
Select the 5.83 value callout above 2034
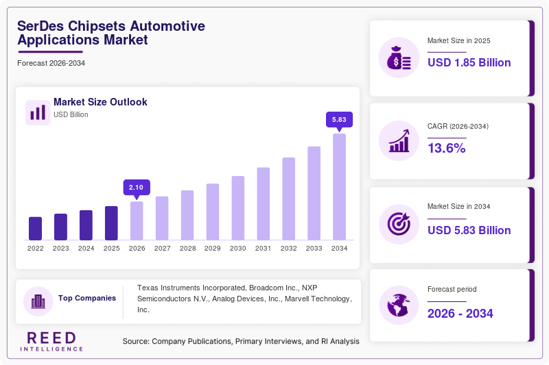[339, 120]
